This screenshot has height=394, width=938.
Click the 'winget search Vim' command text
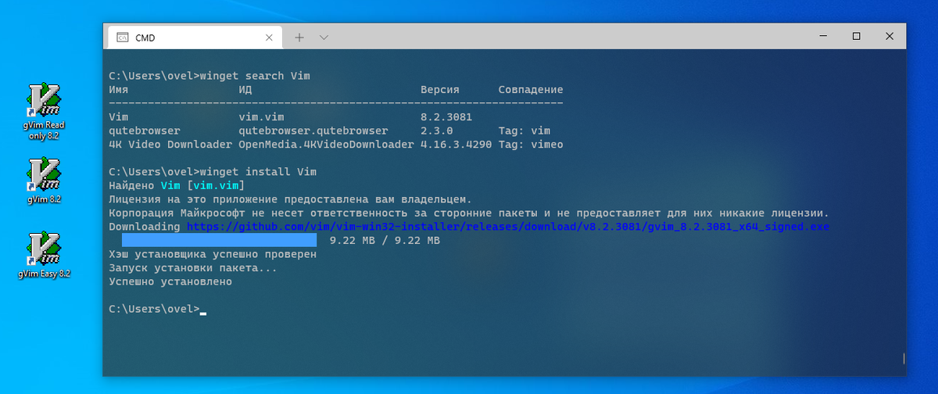click(x=256, y=76)
